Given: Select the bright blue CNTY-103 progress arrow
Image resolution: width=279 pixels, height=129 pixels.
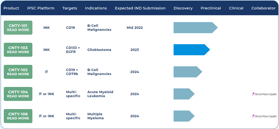Looking at the screenshot, I should click(x=192, y=50).
